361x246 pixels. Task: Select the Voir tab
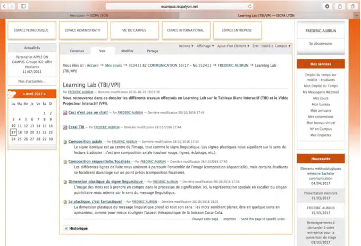click(102, 51)
